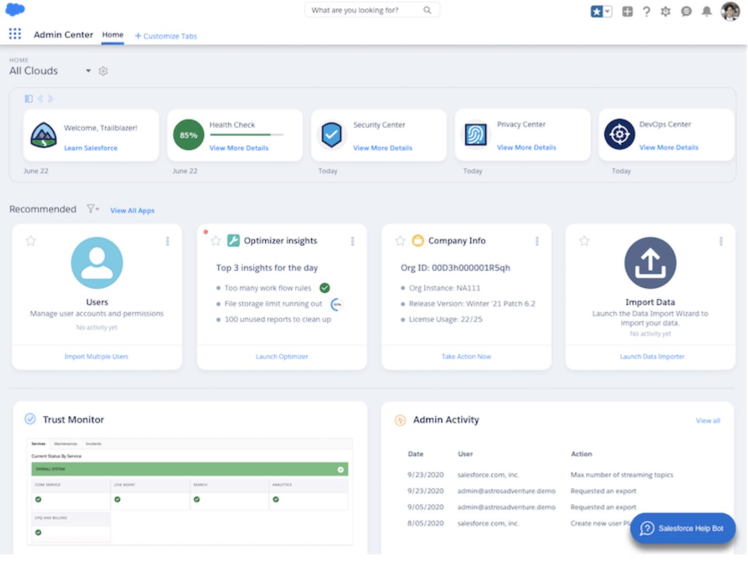The height and width of the screenshot is (561, 748).
Task: Click Take Action Now
Action: click(467, 356)
